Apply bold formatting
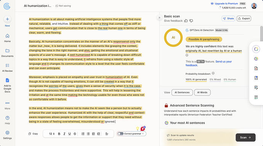 pyautogui.click(x=59, y=134)
